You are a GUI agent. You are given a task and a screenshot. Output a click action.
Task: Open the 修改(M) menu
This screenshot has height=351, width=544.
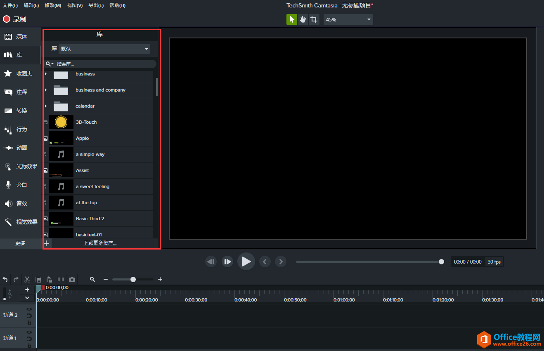click(x=53, y=5)
